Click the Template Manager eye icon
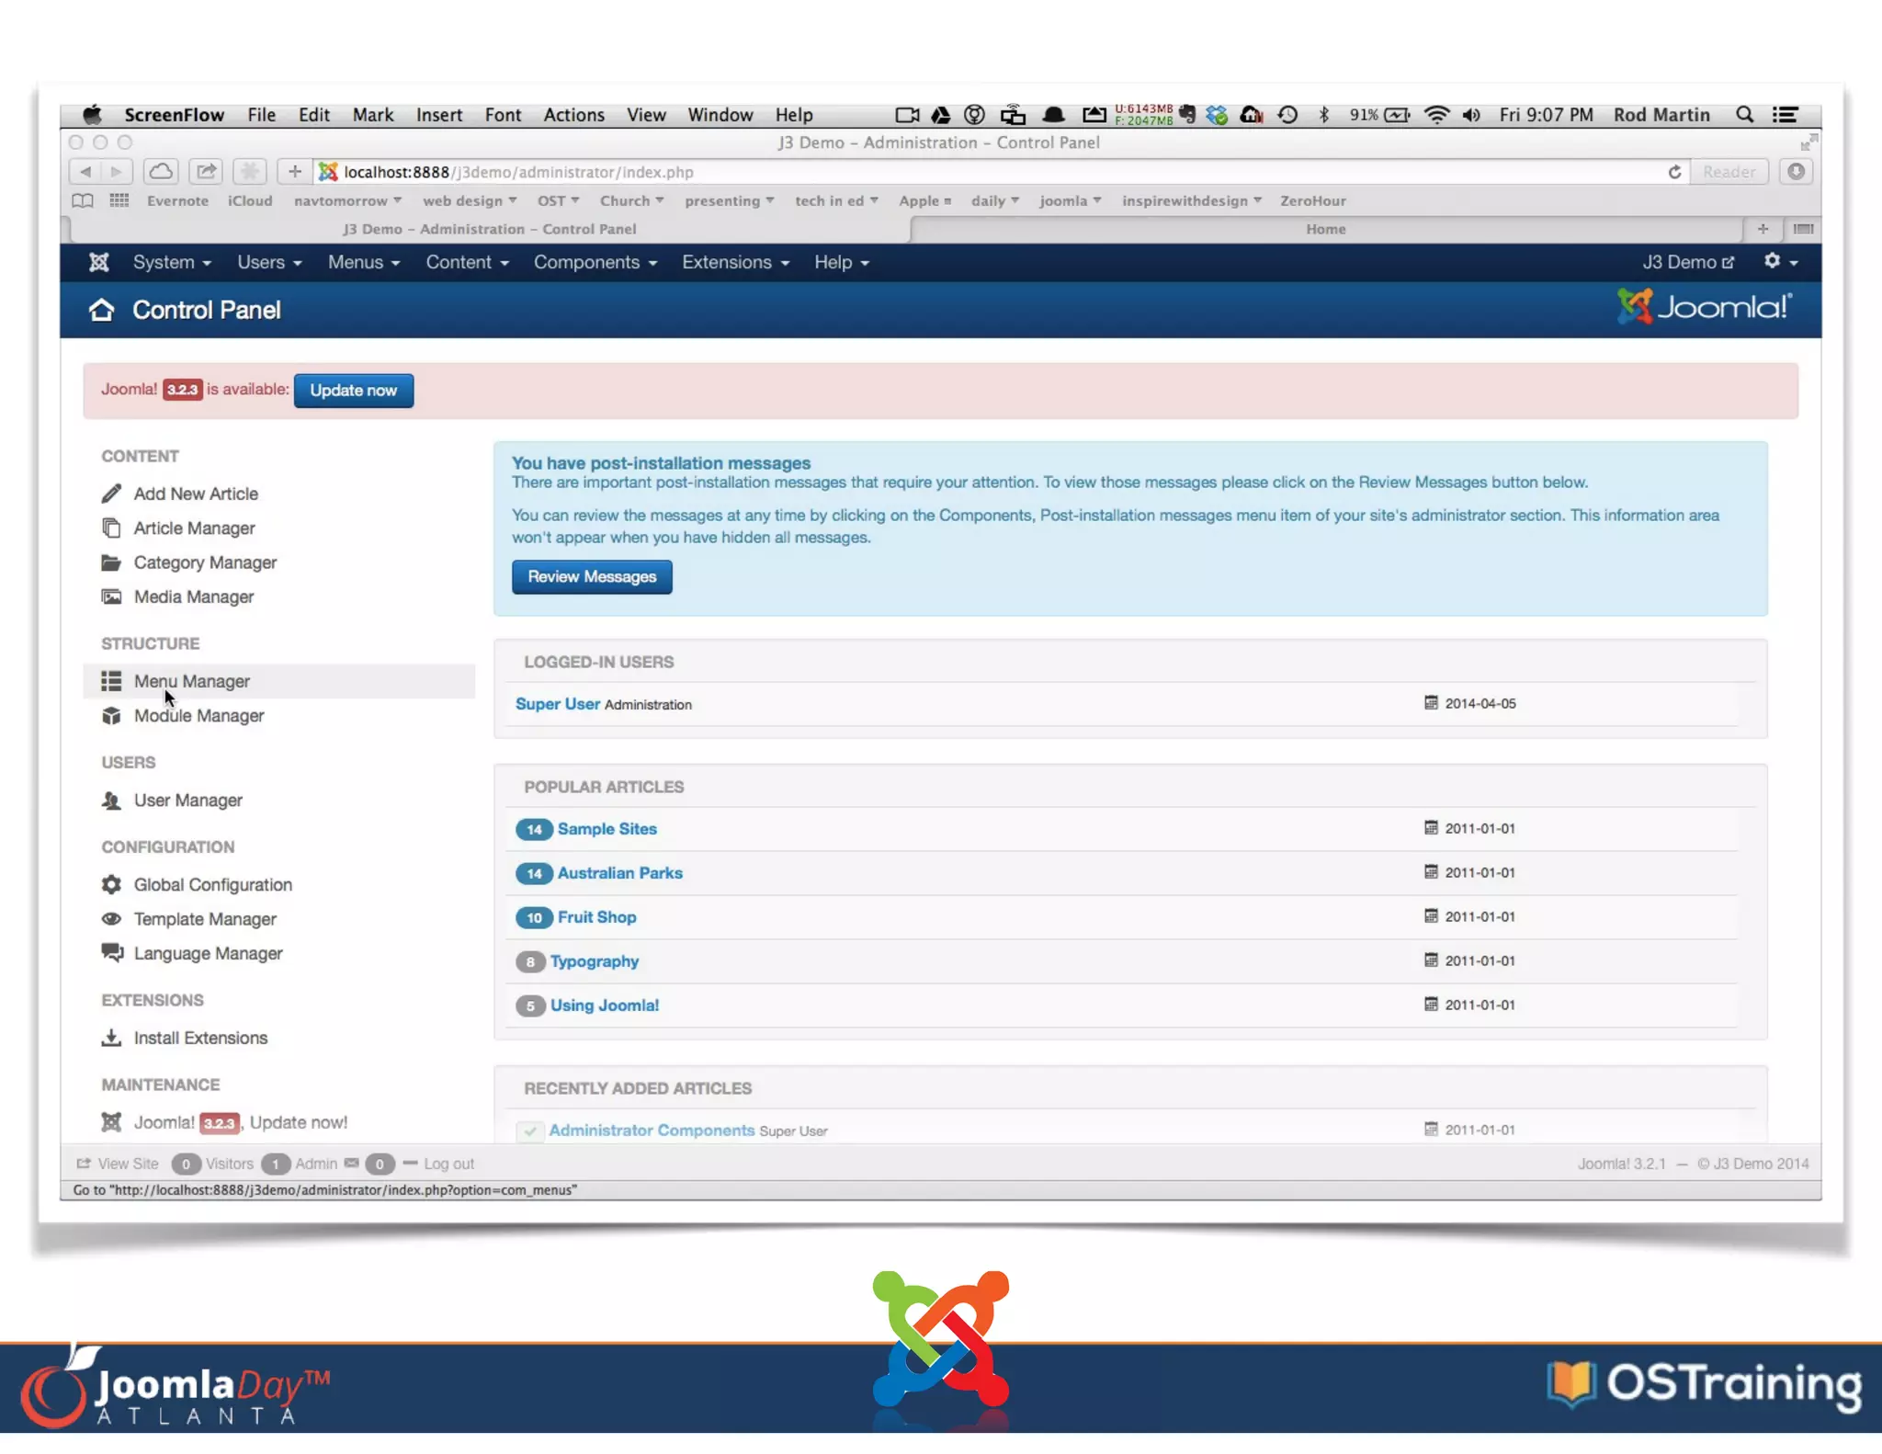1882x1454 pixels. (x=111, y=919)
